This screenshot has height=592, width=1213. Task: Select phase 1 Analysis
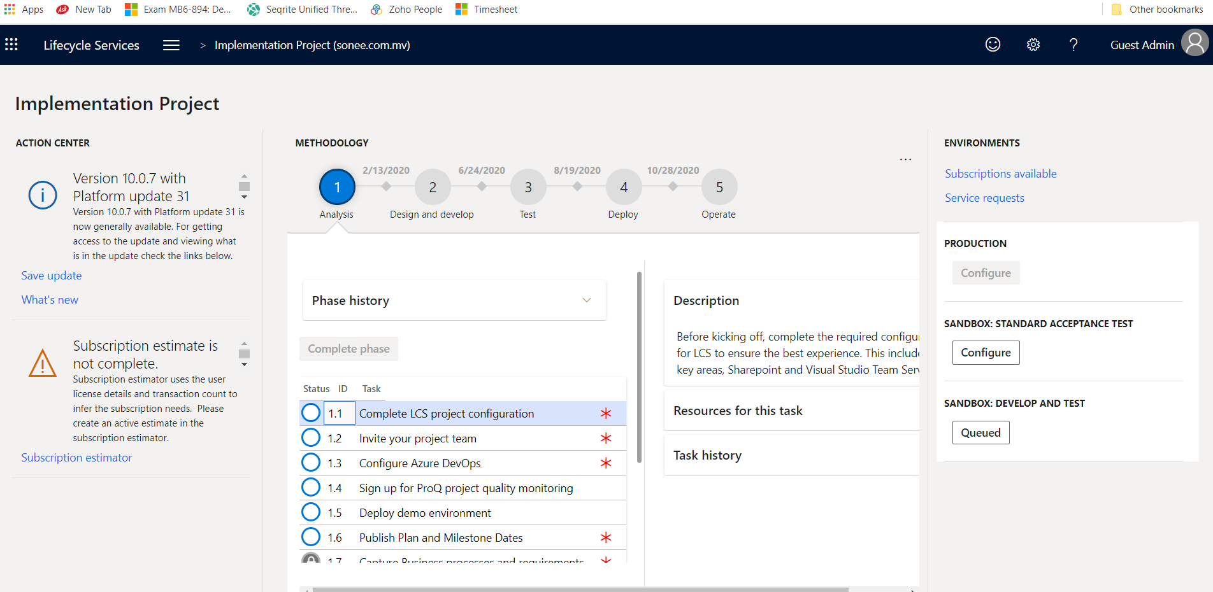(337, 187)
